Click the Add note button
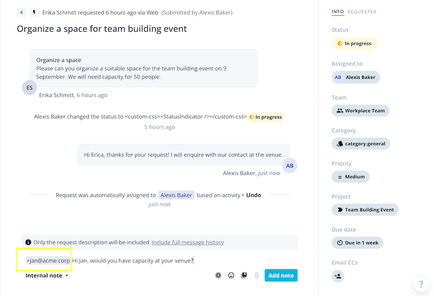Screen dimensions: 434x296 [281, 276]
